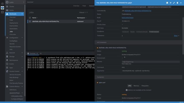Check the box for job dbbf0d8c-afba row

(x=30, y=21)
